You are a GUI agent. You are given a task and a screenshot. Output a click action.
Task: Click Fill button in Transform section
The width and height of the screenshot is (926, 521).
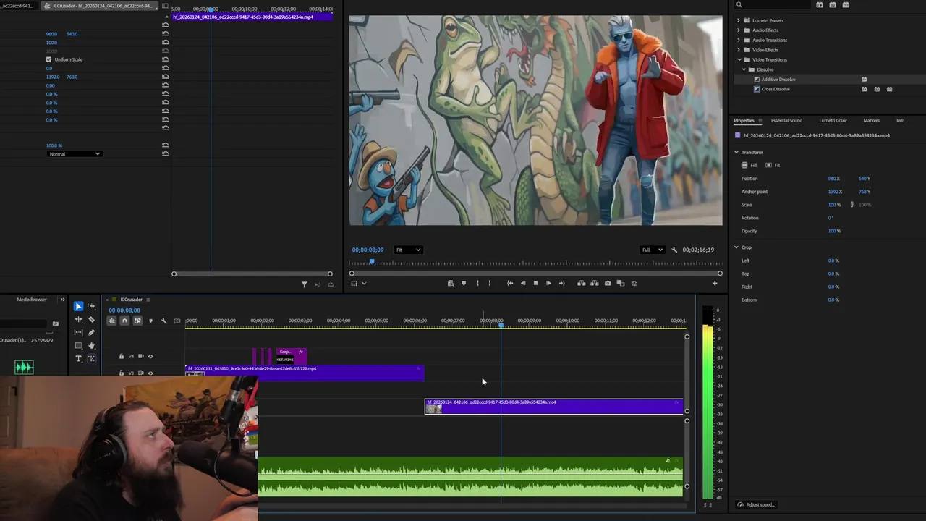click(749, 165)
